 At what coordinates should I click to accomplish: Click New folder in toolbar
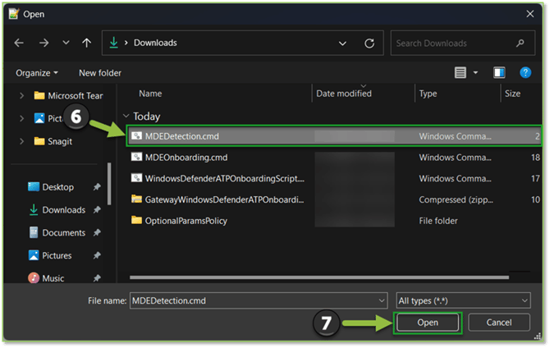[x=100, y=73]
